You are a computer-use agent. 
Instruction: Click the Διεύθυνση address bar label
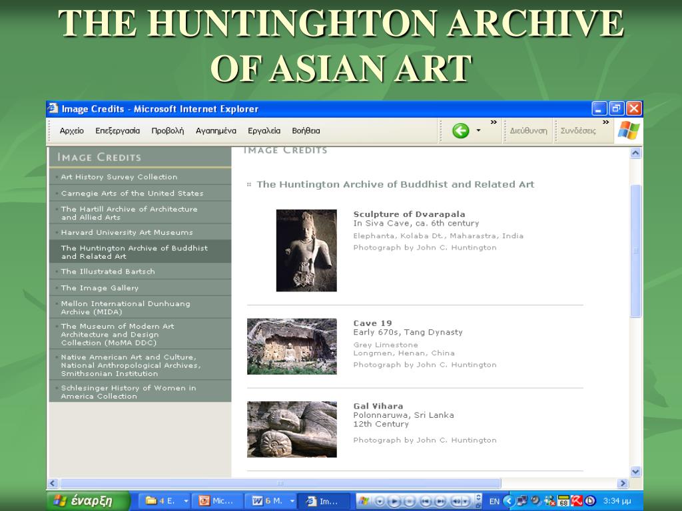tap(528, 131)
